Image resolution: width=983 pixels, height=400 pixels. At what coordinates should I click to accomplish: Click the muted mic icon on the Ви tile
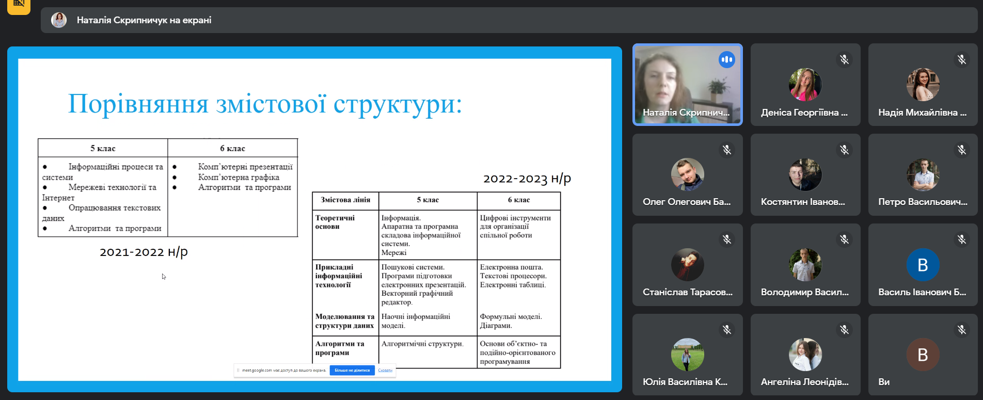(962, 329)
